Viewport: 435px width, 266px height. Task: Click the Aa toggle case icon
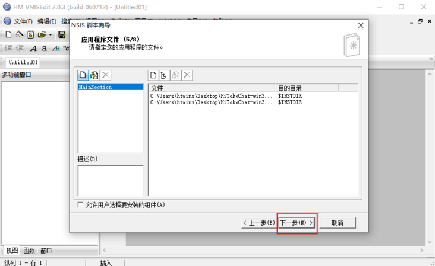tap(56, 49)
